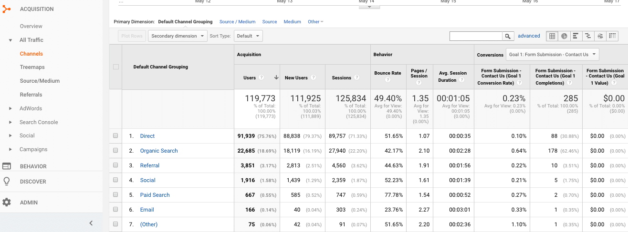Click the sort arrow in Users column
Screen dimensions: 628x232
pyautogui.click(x=276, y=77)
